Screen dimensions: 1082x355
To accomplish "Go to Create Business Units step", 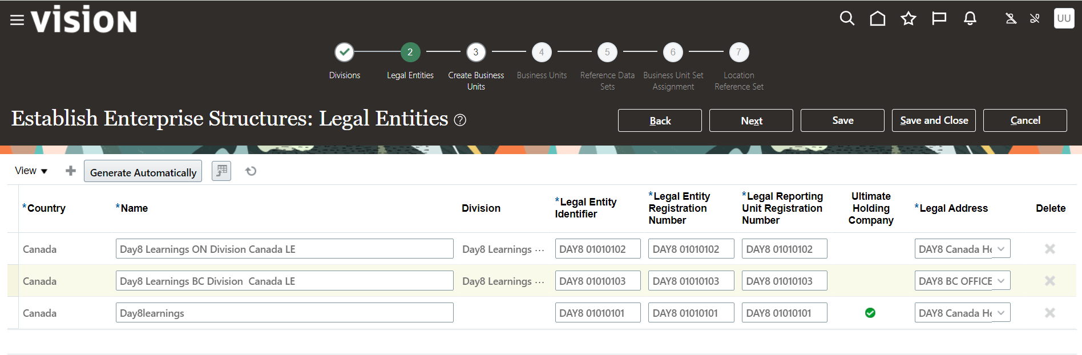I will point(476,53).
